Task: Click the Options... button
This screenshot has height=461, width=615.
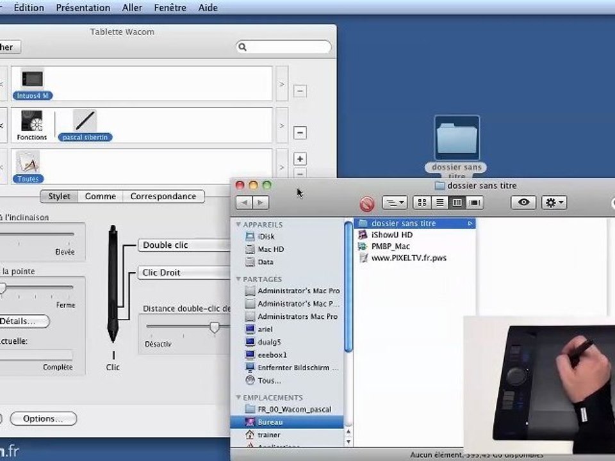Action: 43,419
